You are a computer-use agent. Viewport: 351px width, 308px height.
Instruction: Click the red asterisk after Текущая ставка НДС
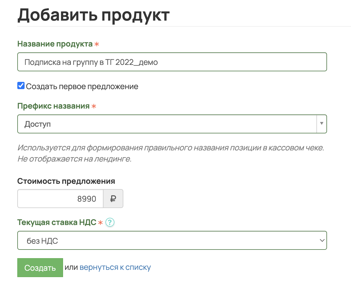tap(100, 223)
